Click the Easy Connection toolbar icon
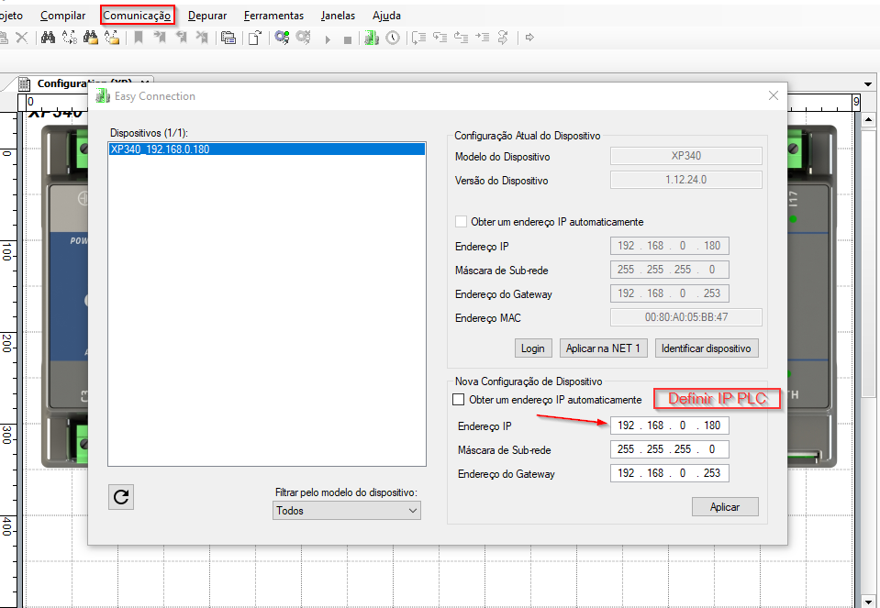 click(x=371, y=38)
